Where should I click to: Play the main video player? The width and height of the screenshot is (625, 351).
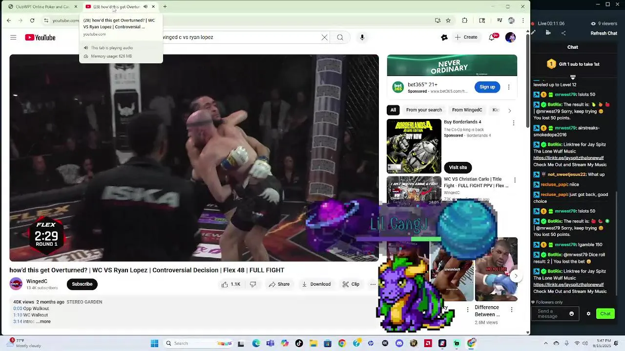click(194, 158)
